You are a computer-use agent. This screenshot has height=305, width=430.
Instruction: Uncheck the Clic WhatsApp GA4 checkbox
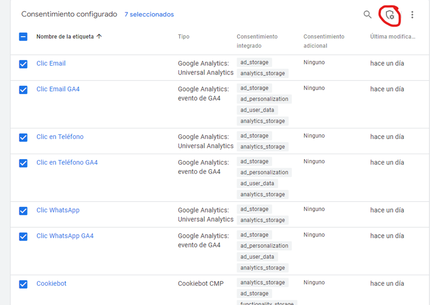click(23, 236)
